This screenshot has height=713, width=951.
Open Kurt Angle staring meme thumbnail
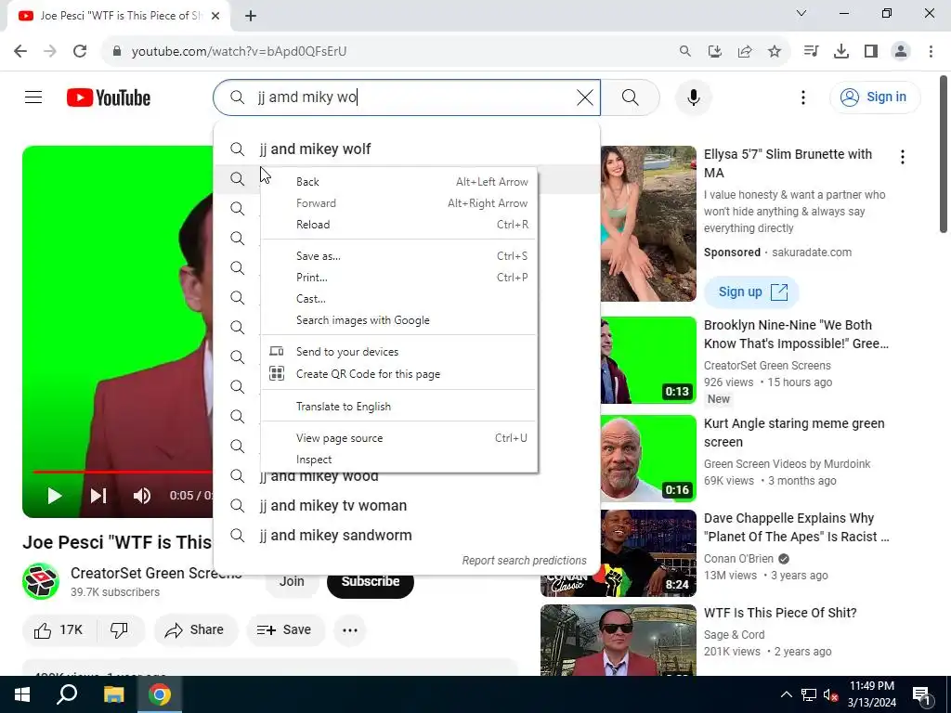[648, 459]
